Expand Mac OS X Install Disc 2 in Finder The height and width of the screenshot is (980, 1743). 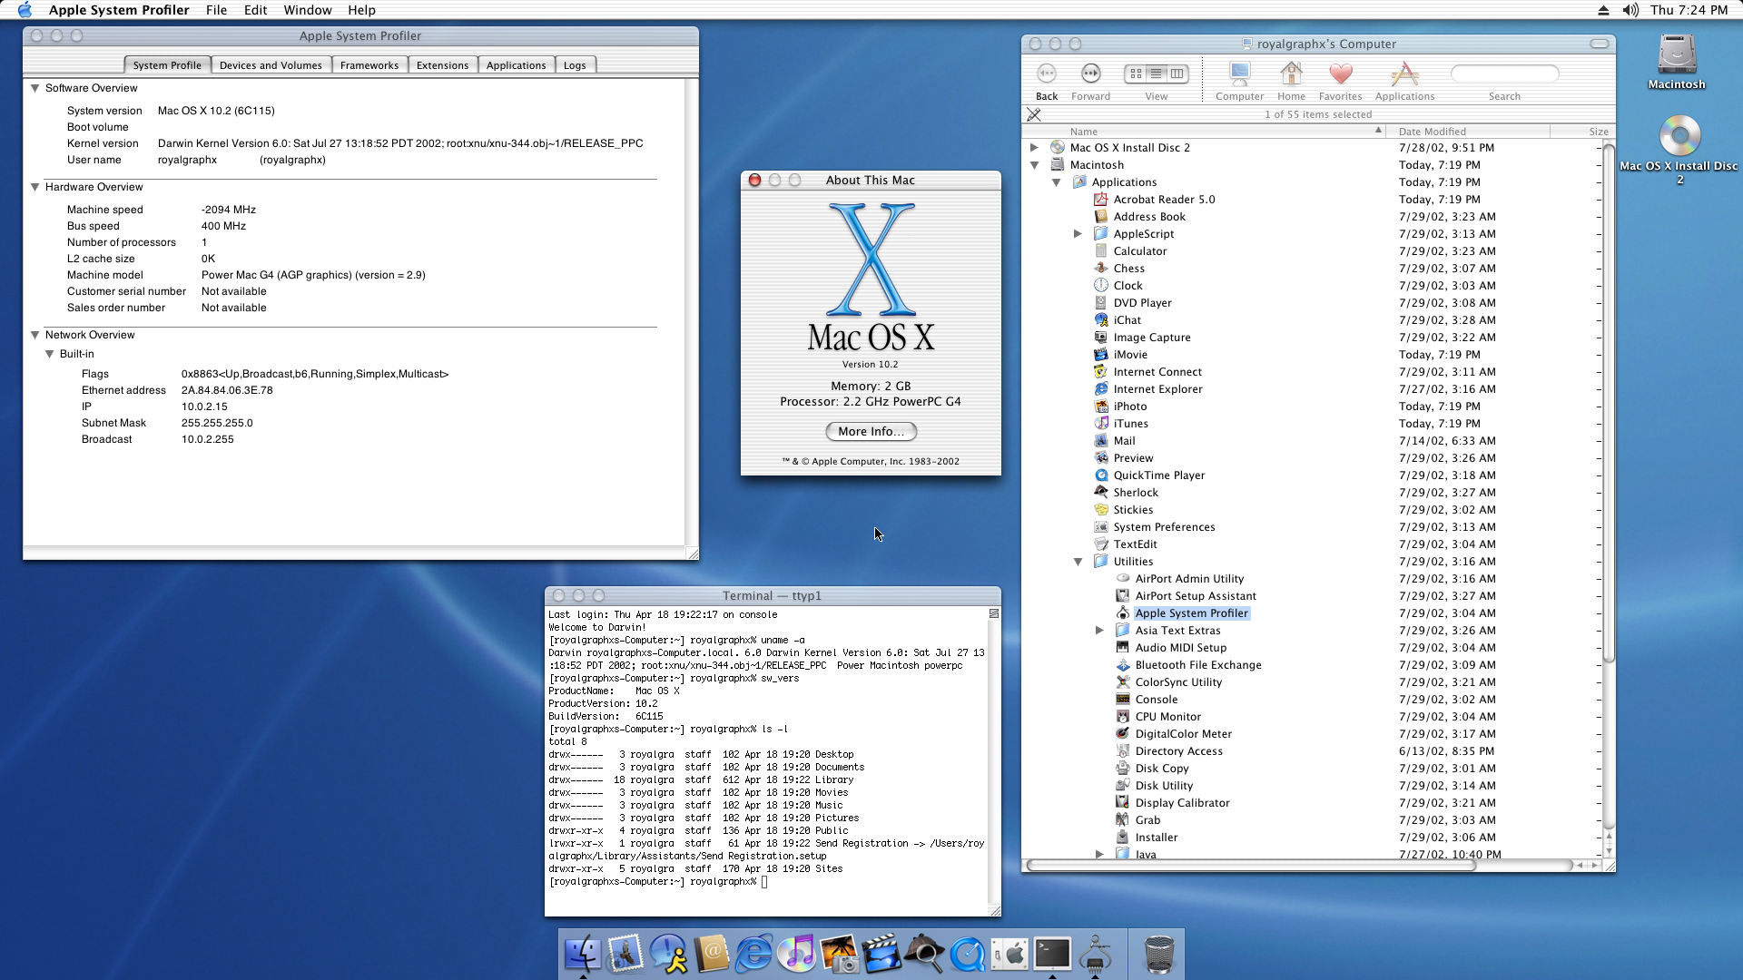click(x=1034, y=147)
